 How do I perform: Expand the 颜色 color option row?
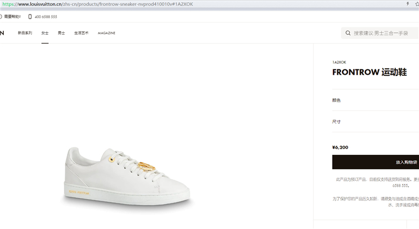tap(375, 100)
